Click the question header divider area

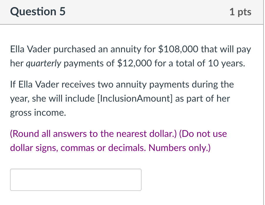(x=132, y=24)
